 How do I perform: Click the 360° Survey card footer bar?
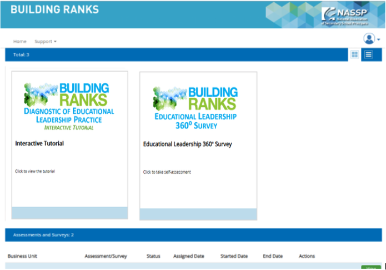click(x=198, y=214)
